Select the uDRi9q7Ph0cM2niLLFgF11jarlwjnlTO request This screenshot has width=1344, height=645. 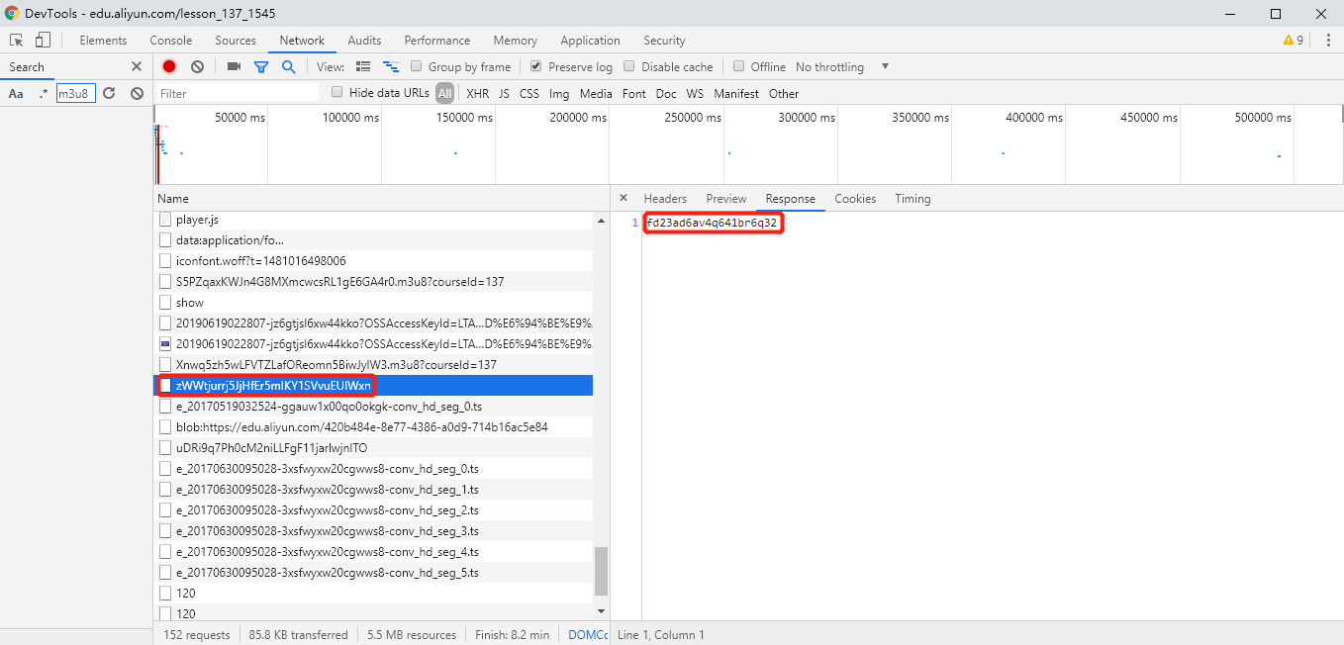click(373, 448)
